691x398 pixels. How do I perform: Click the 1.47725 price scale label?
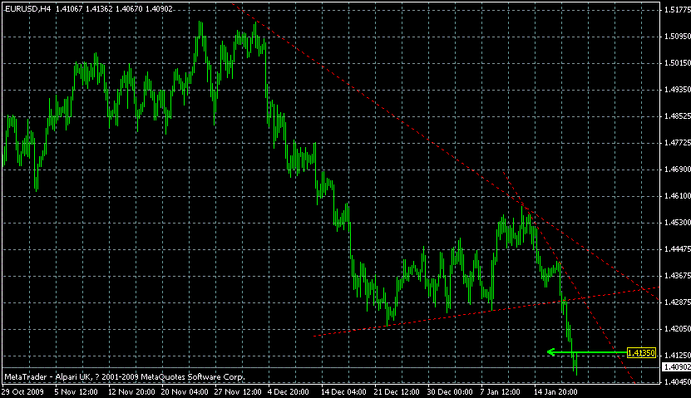678,143
